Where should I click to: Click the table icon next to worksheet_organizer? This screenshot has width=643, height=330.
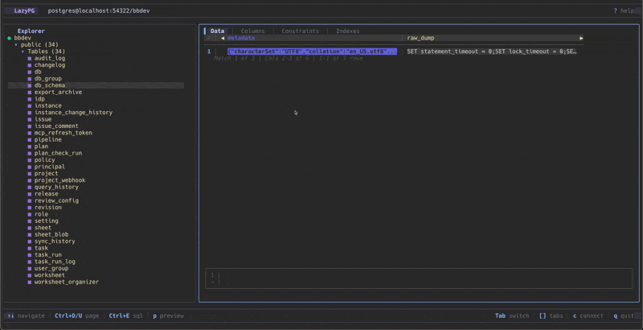tap(31, 282)
